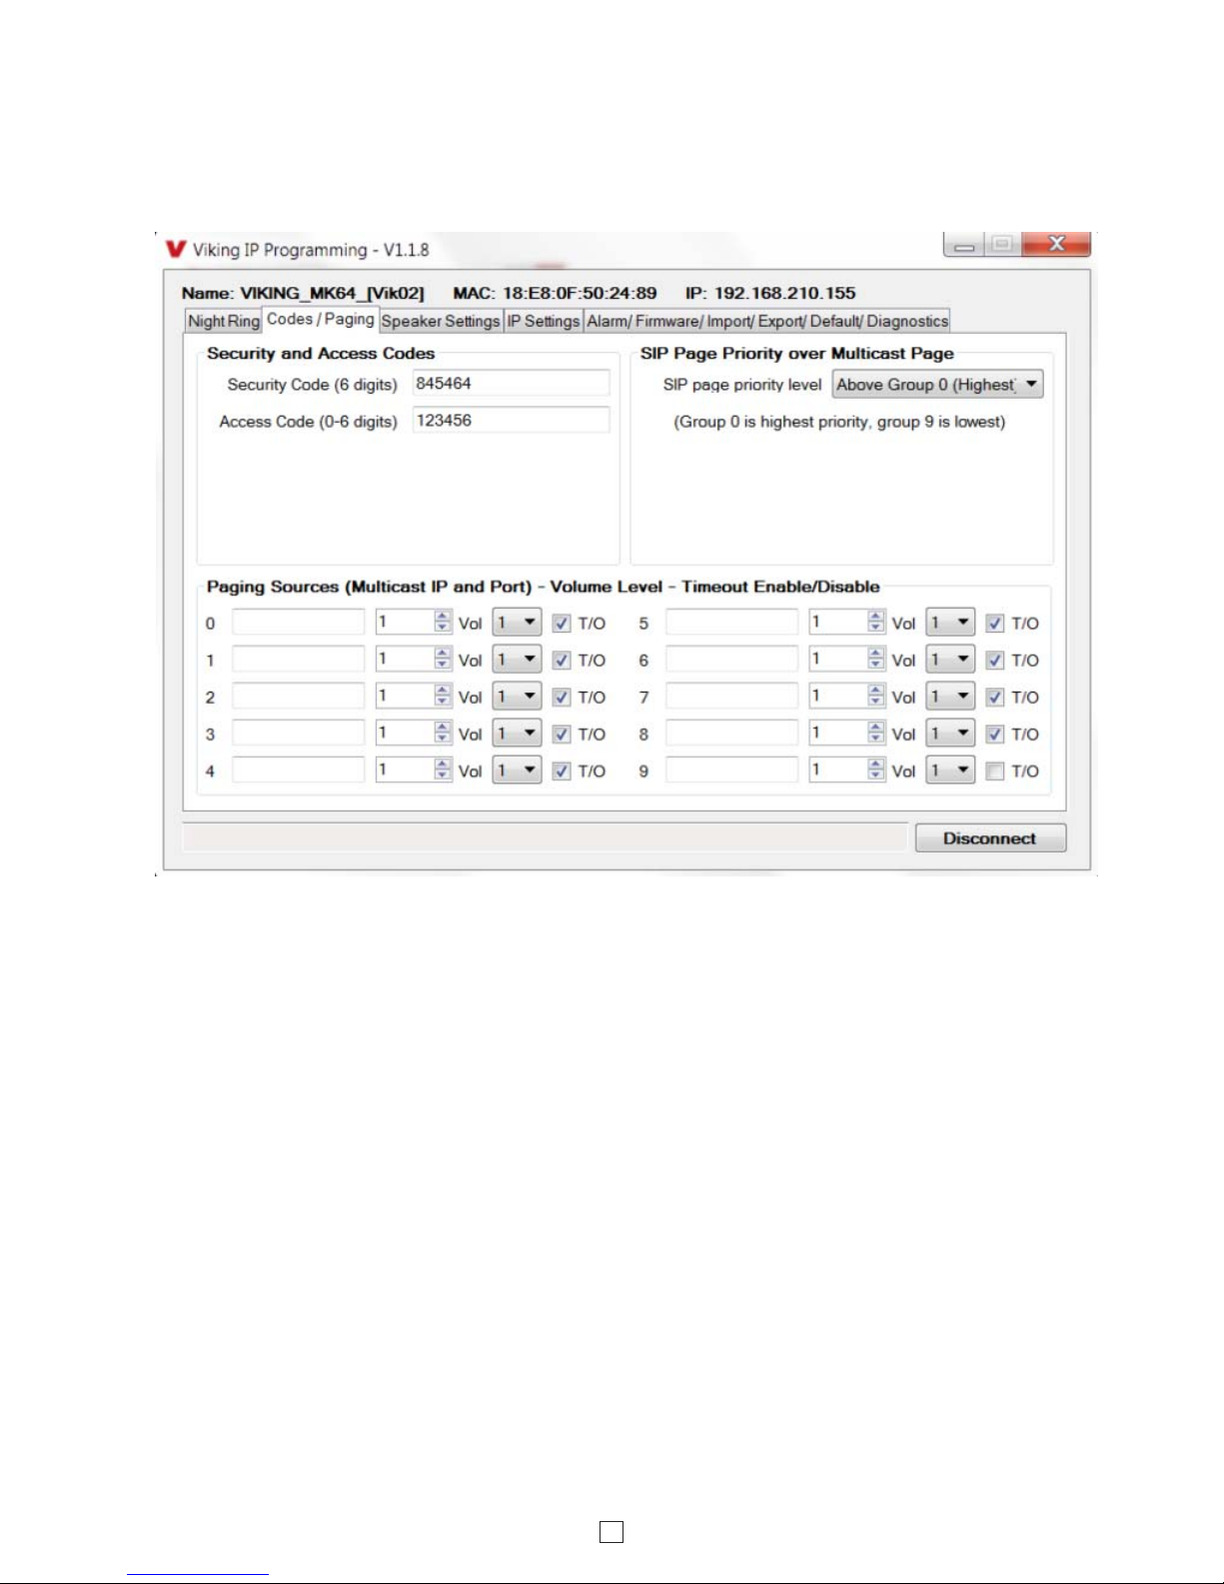Toggle T/O checkbox for paging source 8
Image resolution: width=1224 pixels, height=1584 pixels.
pyautogui.click(x=995, y=735)
